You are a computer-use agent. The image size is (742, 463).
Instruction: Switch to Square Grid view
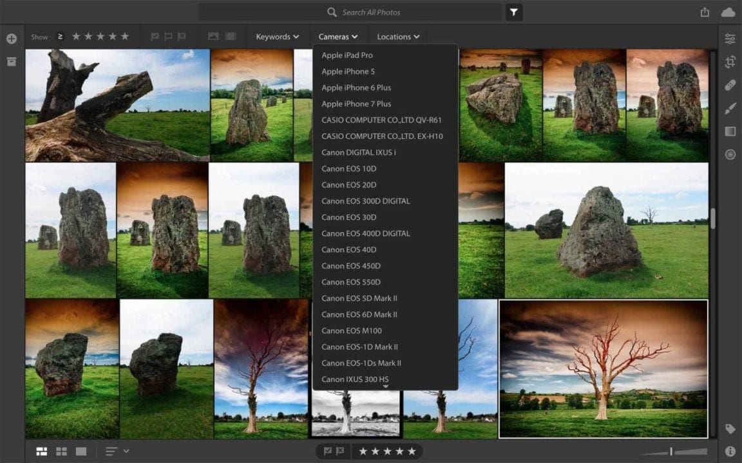click(62, 451)
